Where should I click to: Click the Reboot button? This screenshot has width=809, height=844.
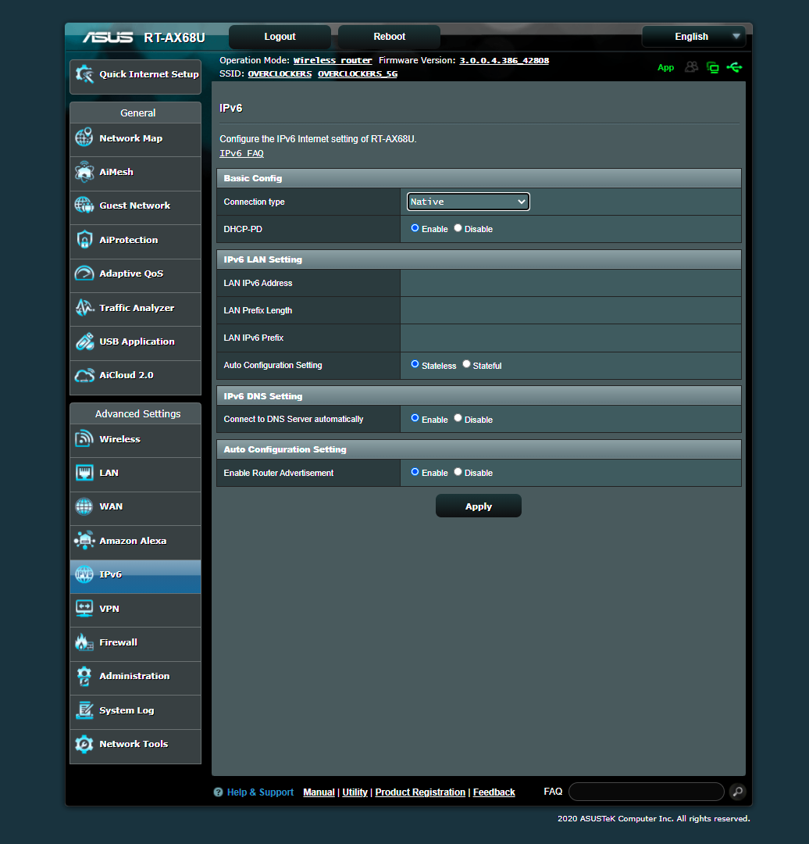pos(389,37)
